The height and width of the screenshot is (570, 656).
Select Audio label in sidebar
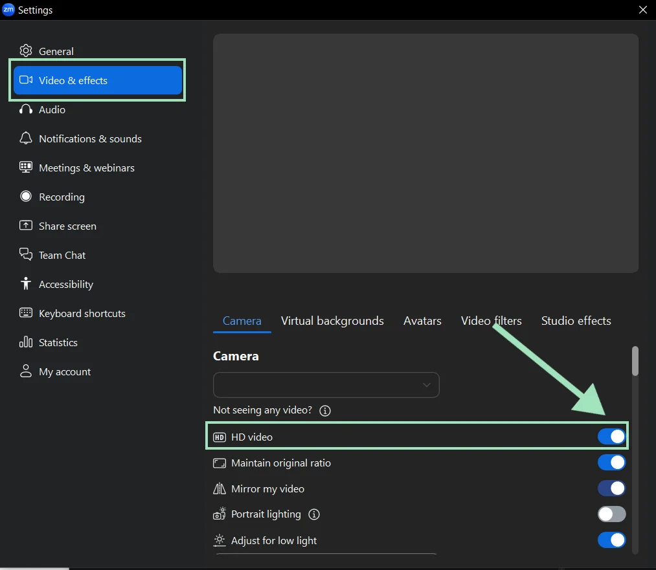(52, 109)
